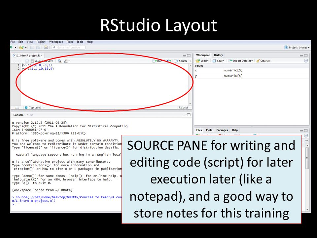The image size is (317, 238).
Task: Expand the open file recent-files arrow
Action: click(26, 48)
